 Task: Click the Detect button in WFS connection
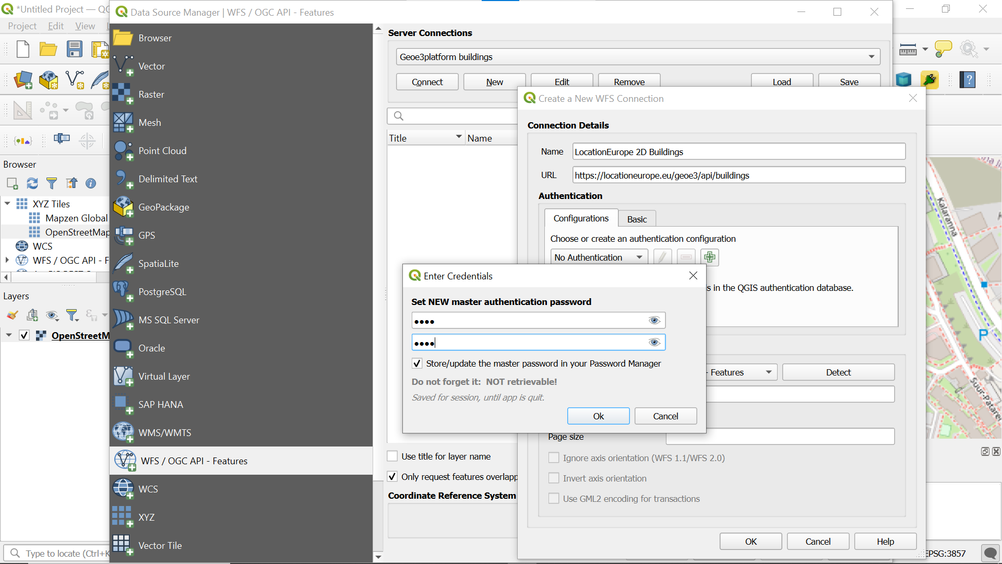(838, 372)
